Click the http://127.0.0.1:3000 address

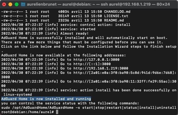pyautogui.click(x=96, y=60)
